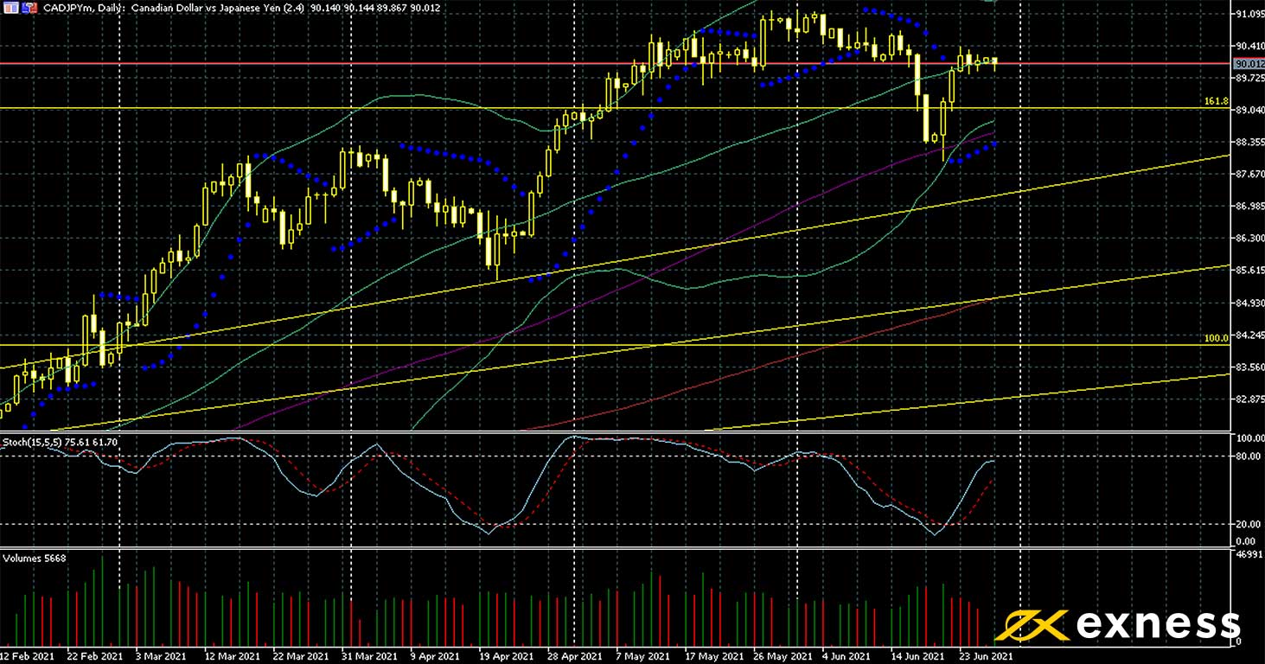Click the 86.985 price scale label
The image size is (1265, 664).
pyautogui.click(x=1249, y=206)
